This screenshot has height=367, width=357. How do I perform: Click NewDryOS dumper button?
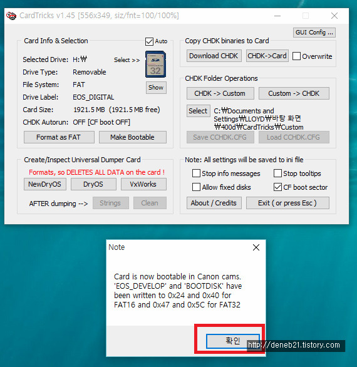44,184
